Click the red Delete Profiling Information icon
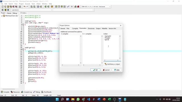The image size is (182, 102). pos(78,7)
